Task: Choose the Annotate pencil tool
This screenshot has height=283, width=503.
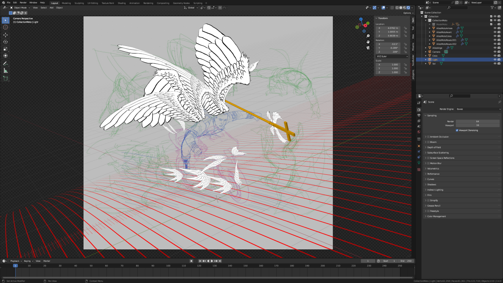Action: click(x=5, y=64)
